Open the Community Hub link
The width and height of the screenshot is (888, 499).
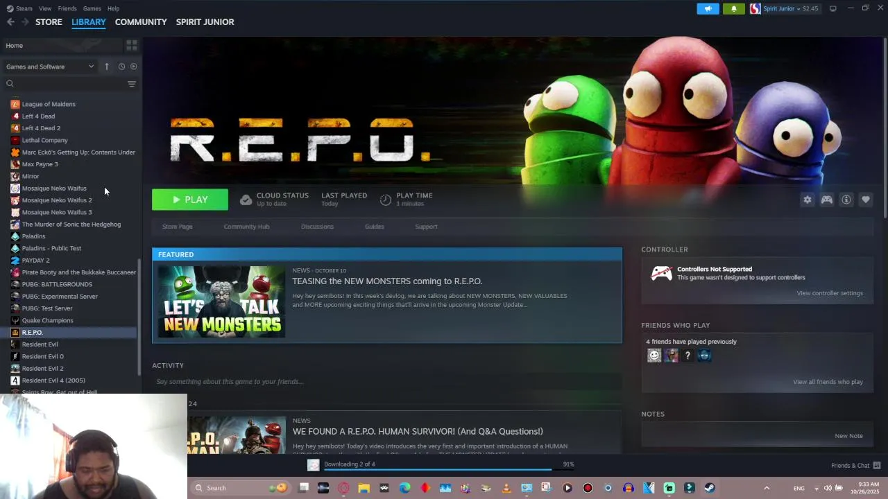(246, 227)
